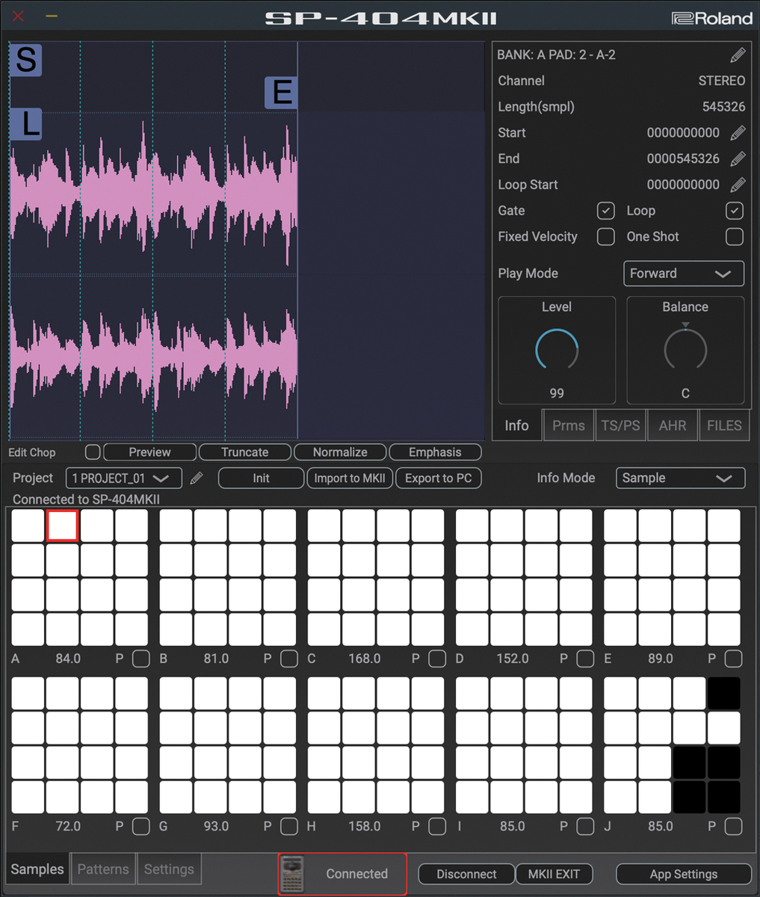Screen dimensions: 760x897
Task: Enable One Shot checkbox
Action: [x=735, y=237]
